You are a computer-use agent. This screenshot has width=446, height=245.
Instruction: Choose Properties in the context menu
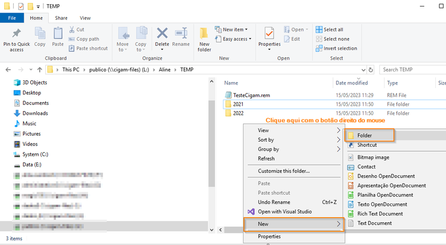pos(294,237)
